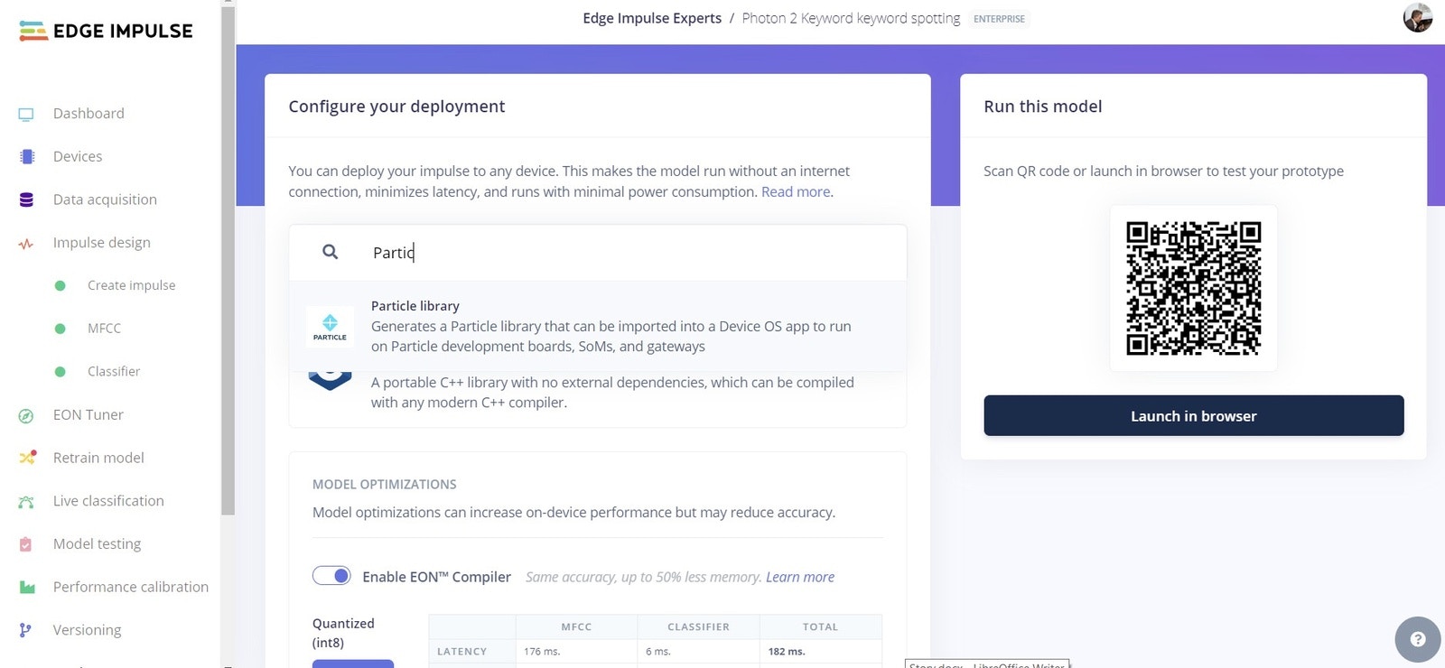Click the search magnifier icon
1445x668 pixels.
[331, 252]
